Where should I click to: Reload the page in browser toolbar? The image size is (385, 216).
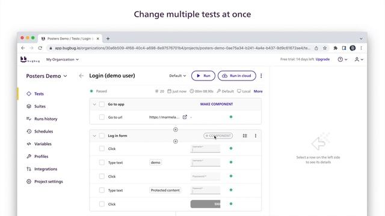40,48
